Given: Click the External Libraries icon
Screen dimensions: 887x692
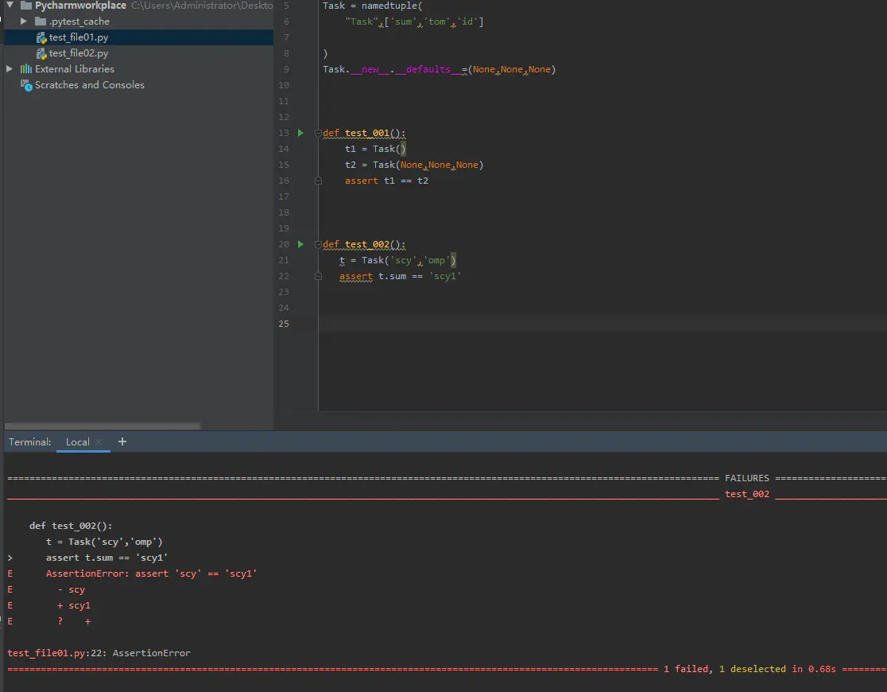Looking at the screenshot, I should pyautogui.click(x=26, y=69).
